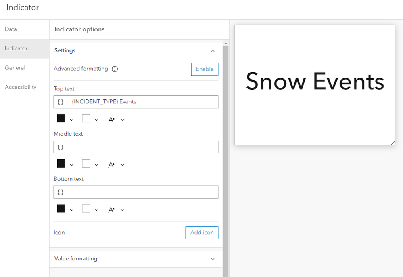Open field picker for Bottom text
Screen dimensions: 403x277
click(61, 192)
